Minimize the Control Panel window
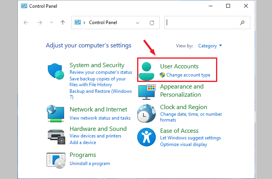Viewport: 272px width, 179px height. click(211, 6)
